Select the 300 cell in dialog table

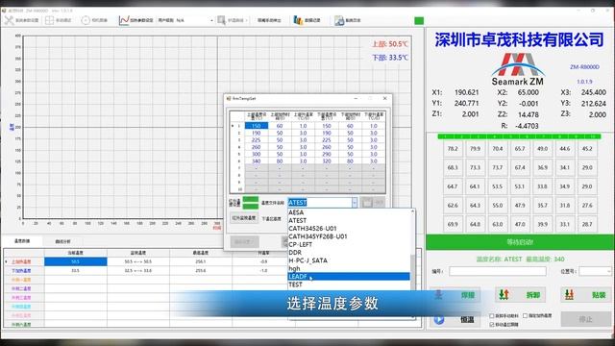tap(257, 154)
